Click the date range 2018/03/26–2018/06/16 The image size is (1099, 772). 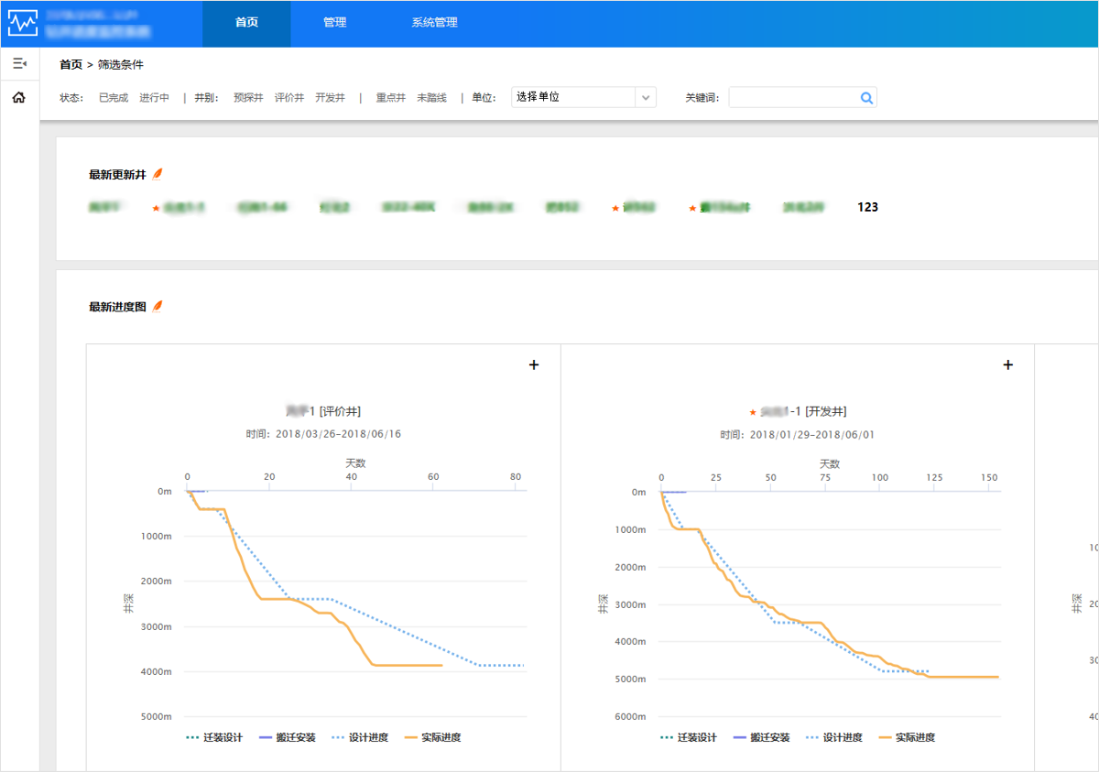(x=338, y=434)
